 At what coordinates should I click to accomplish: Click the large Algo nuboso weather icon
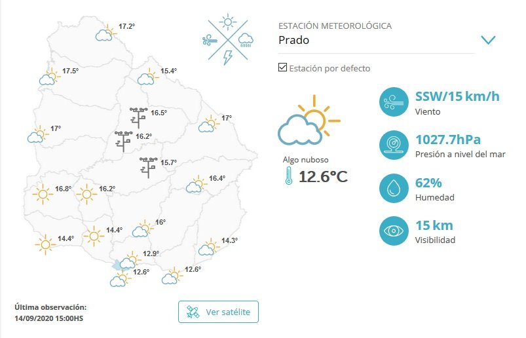click(x=309, y=121)
